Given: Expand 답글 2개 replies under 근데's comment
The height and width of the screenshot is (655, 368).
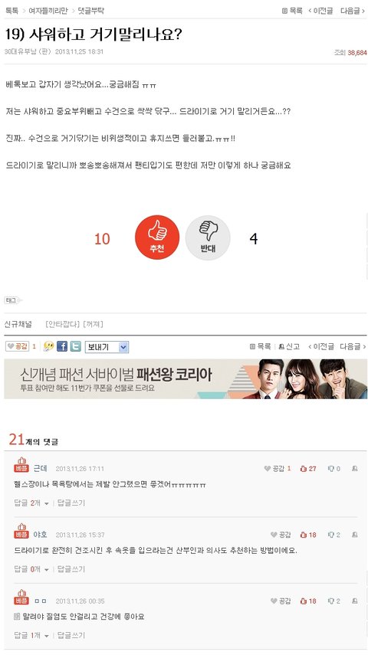Looking at the screenshot, I should pyautogui.click(x=31, y=503).
